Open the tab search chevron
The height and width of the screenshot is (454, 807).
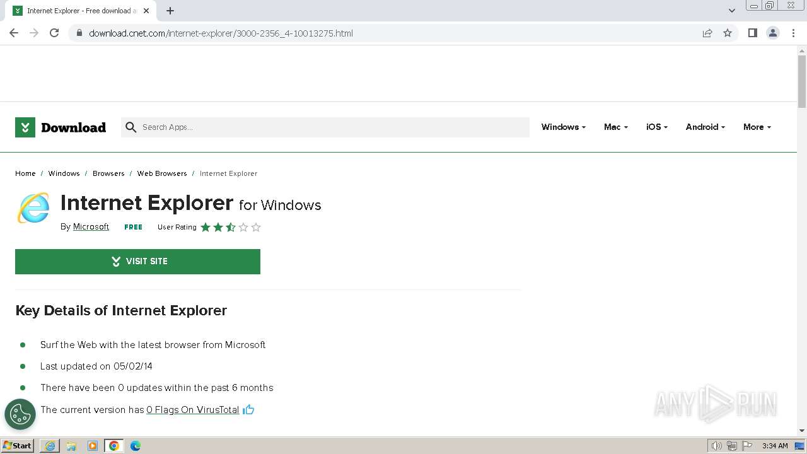(x=732, y=11)
